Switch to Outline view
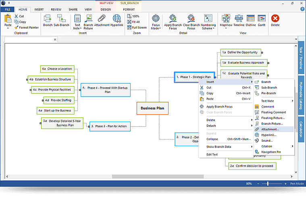 pos(251,20)
